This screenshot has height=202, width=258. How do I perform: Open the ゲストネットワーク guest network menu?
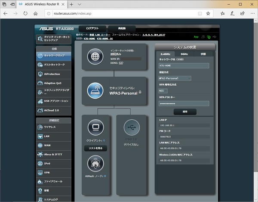click(x=53, y=65)
